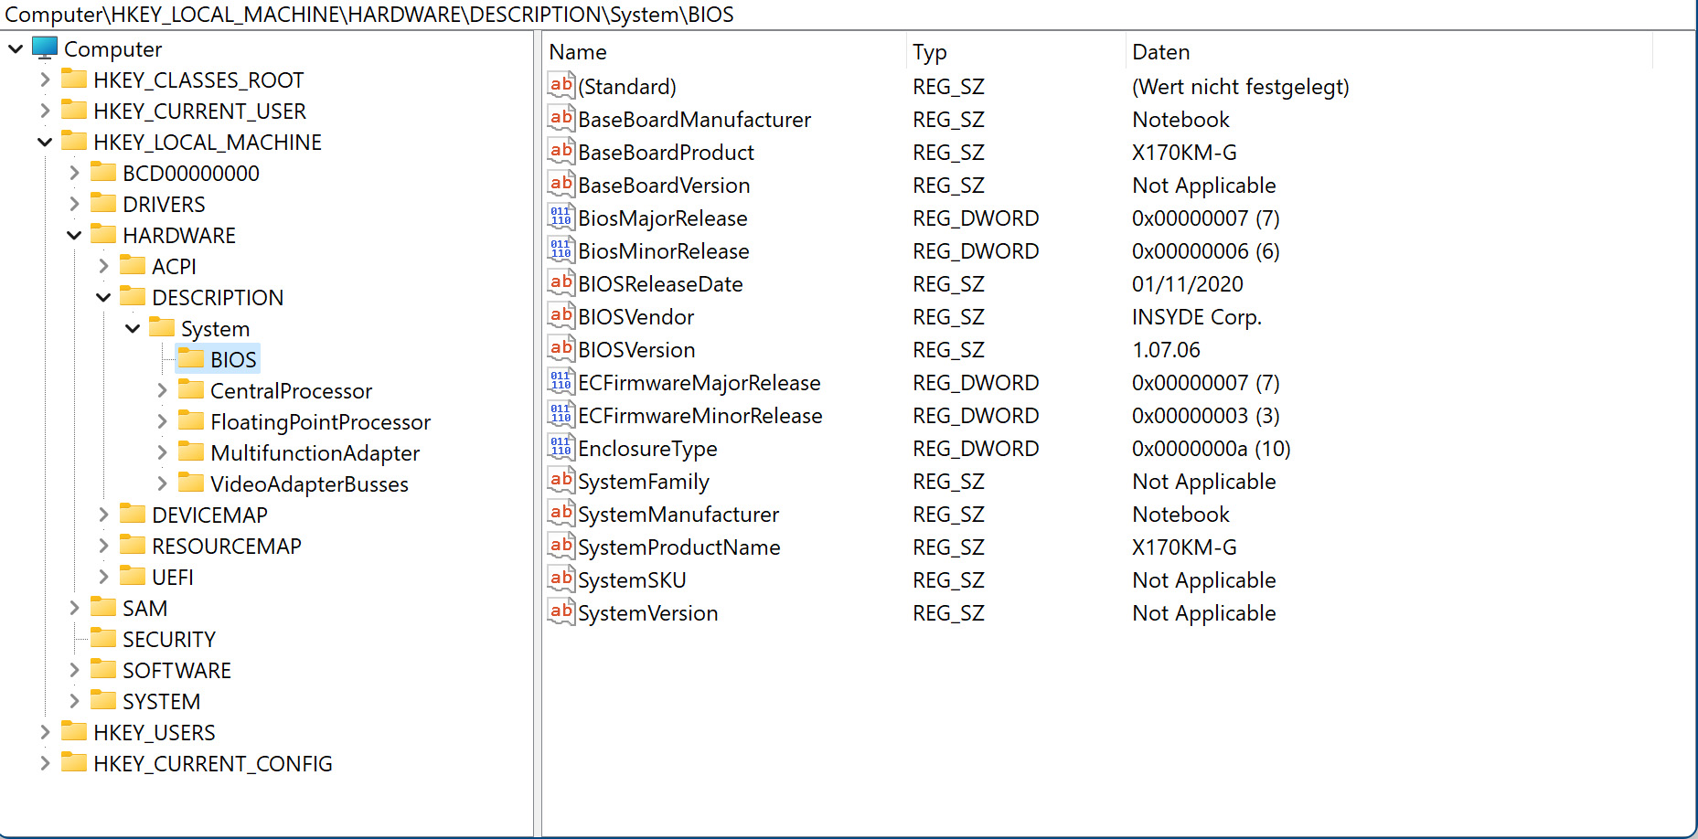Image resolution: width=1698 pixels, height=839 pixels.
Task: Click the registry path address bar
Action: point(849,15)
